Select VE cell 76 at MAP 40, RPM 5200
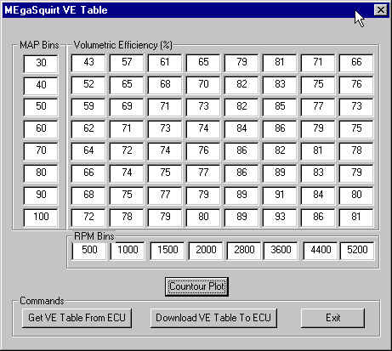 click(x=356, y=85)
